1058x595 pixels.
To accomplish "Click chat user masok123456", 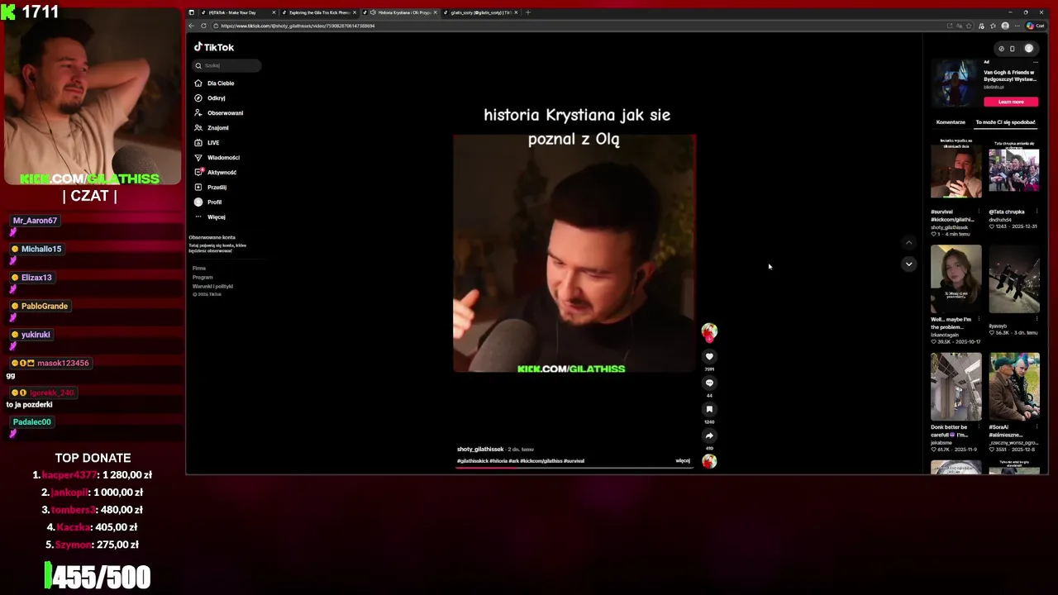I will [63, 364].
